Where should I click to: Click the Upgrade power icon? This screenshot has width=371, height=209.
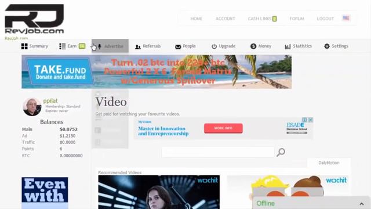[x=214, y=46]
